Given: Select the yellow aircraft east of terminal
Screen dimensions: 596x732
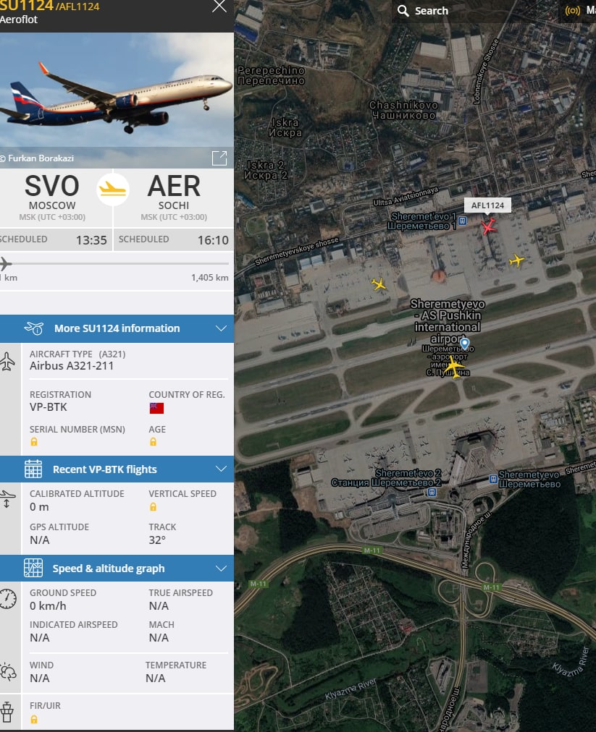Looking at the screenshot, I should (x=516, y=260).
